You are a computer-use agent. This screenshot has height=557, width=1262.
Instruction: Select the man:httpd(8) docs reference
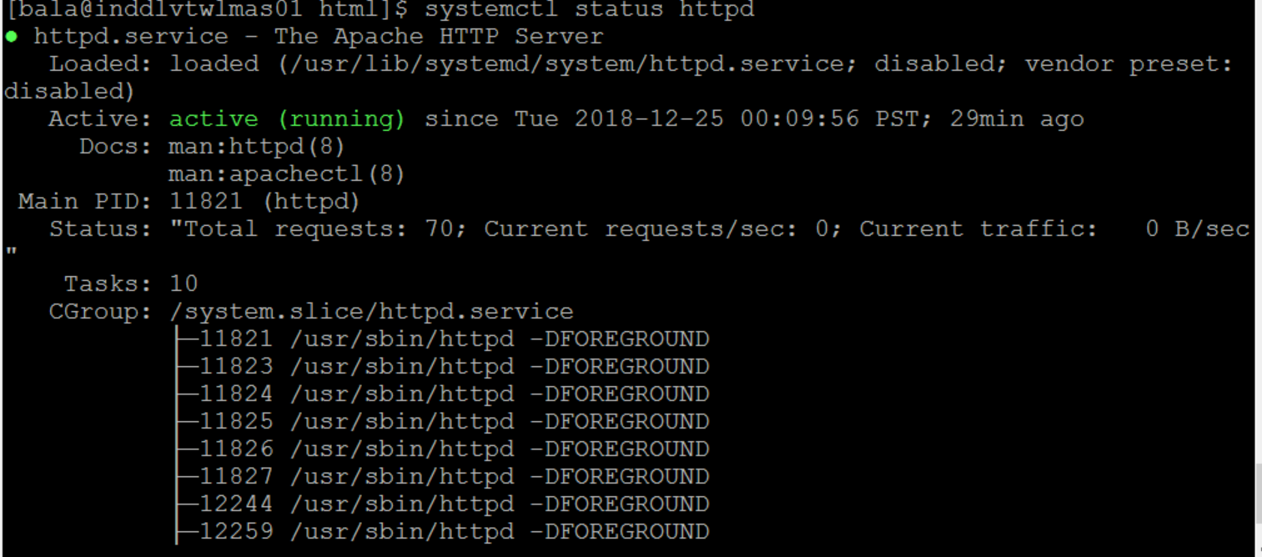tap(257, 147)
